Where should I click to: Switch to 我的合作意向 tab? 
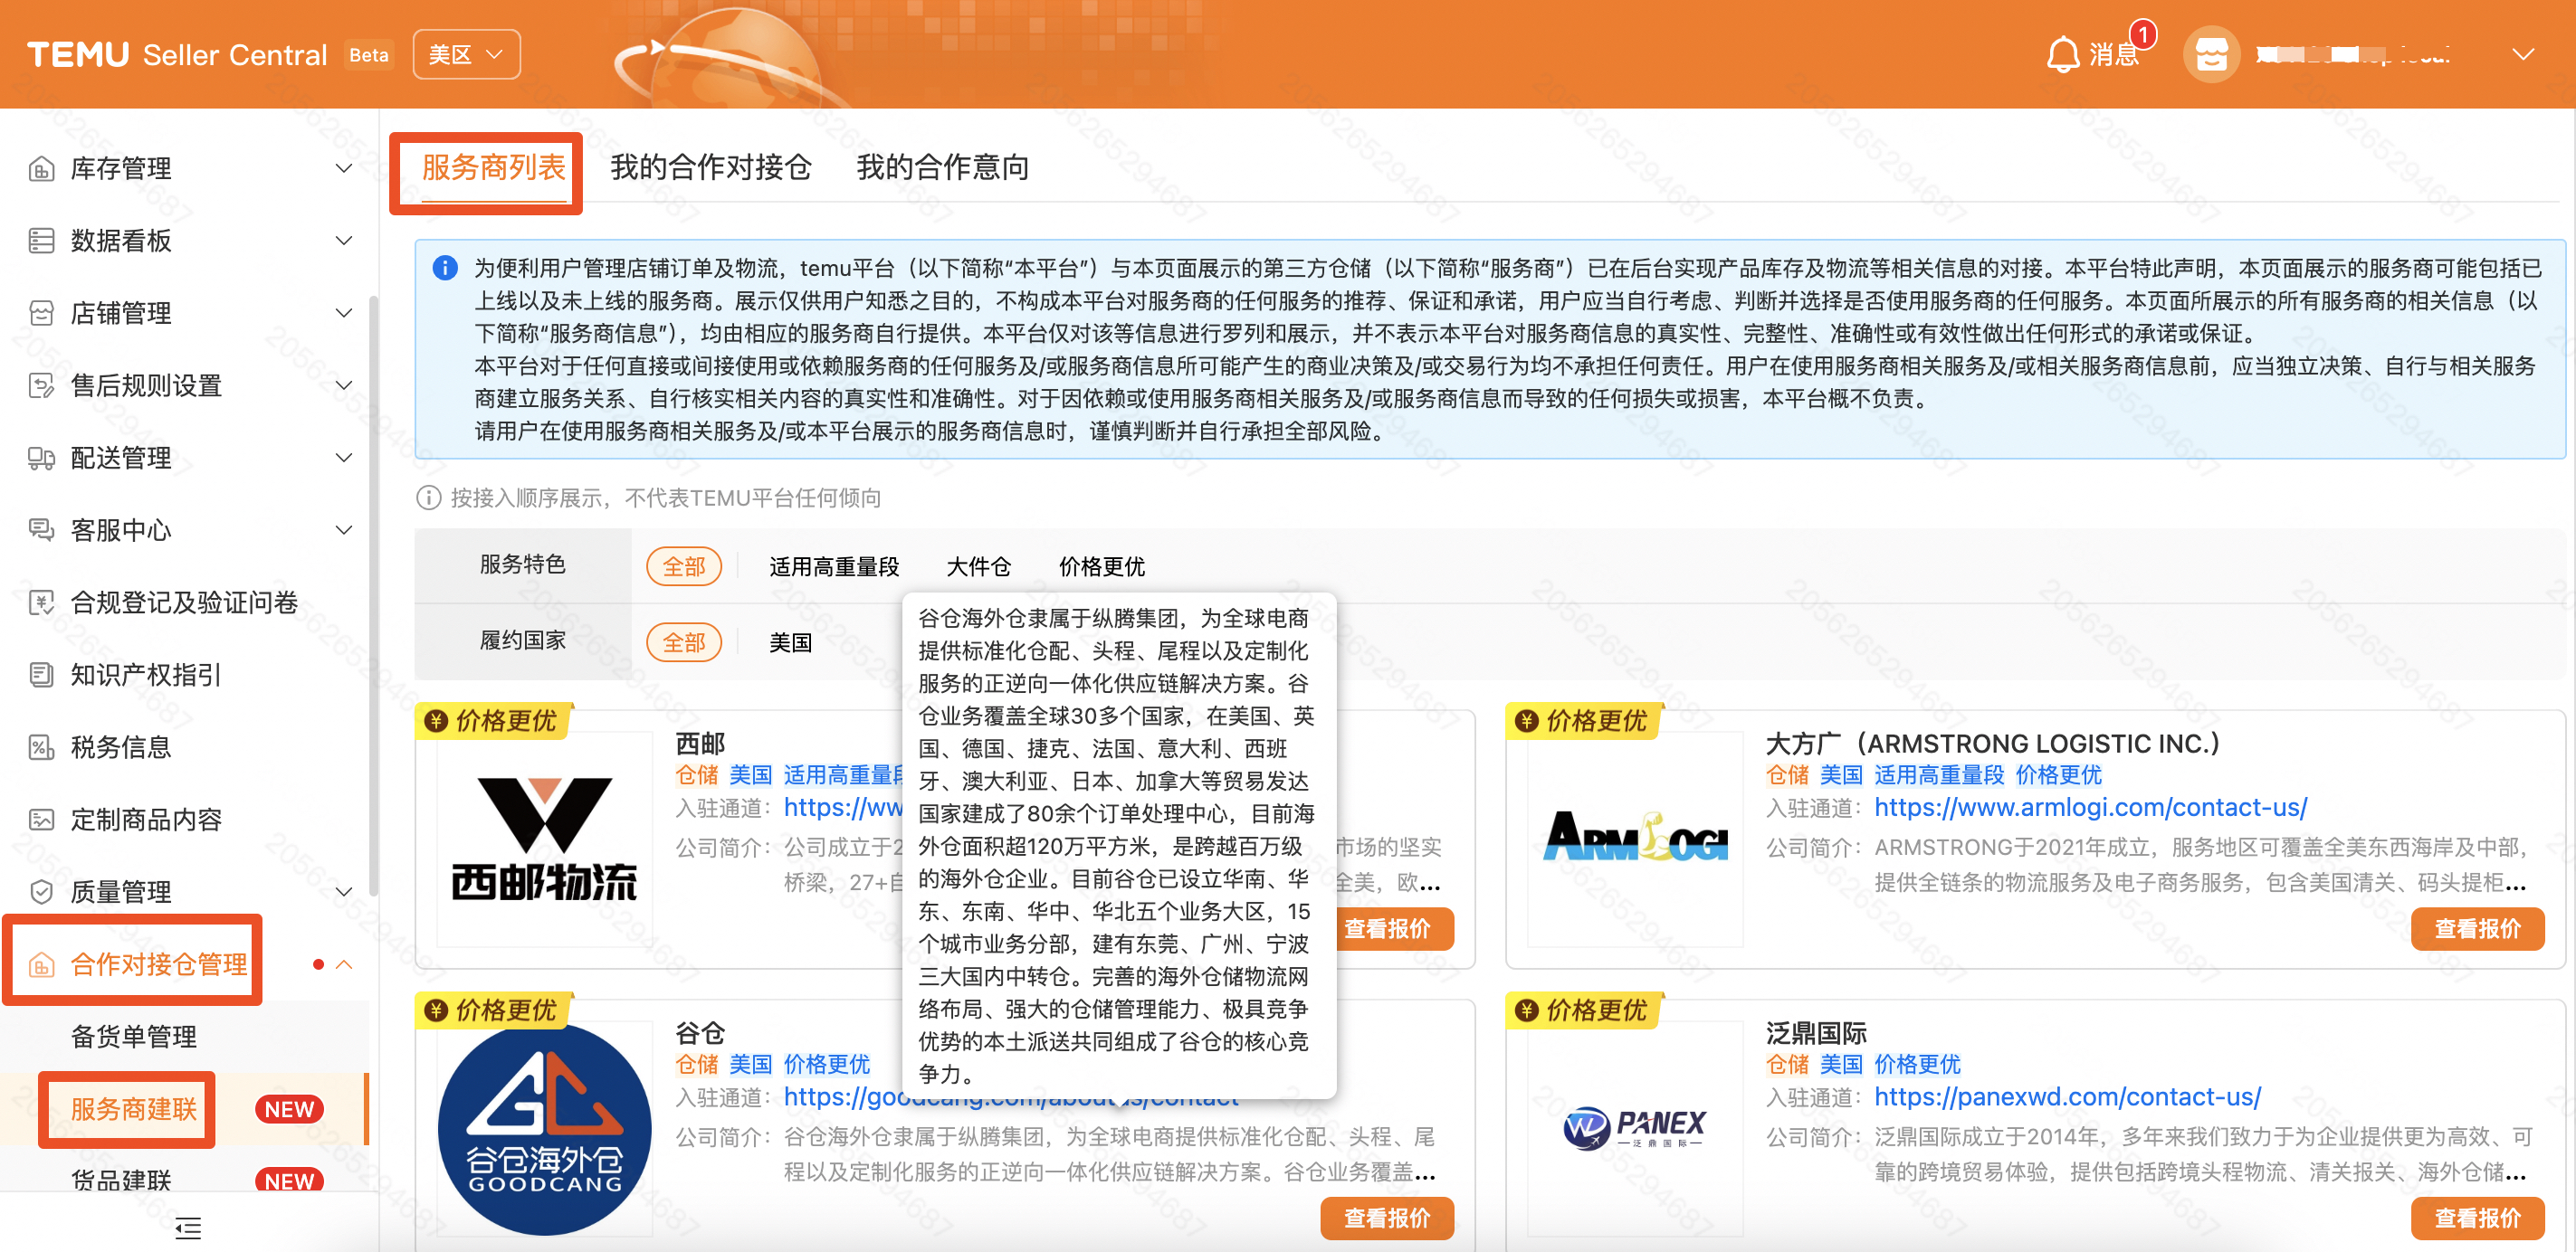[x=943, y=166]
